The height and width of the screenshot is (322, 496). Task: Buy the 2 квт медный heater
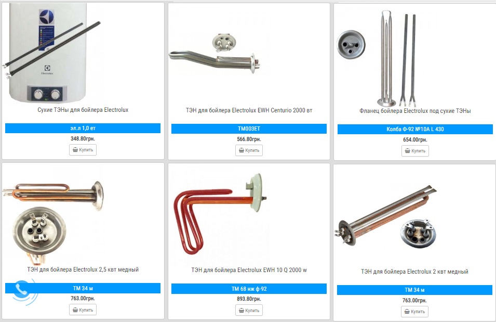(414, 312)
